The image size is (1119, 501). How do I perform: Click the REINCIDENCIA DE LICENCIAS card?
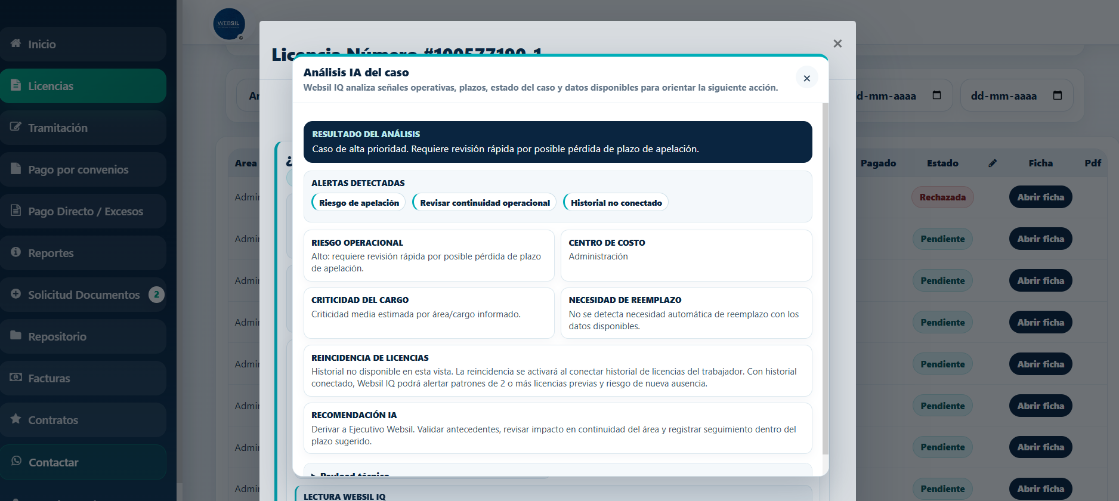[x=558, y=370]
